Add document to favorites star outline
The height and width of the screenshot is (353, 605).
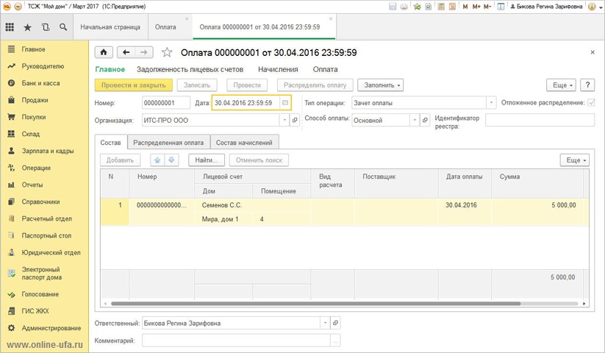tap(167, 52)
